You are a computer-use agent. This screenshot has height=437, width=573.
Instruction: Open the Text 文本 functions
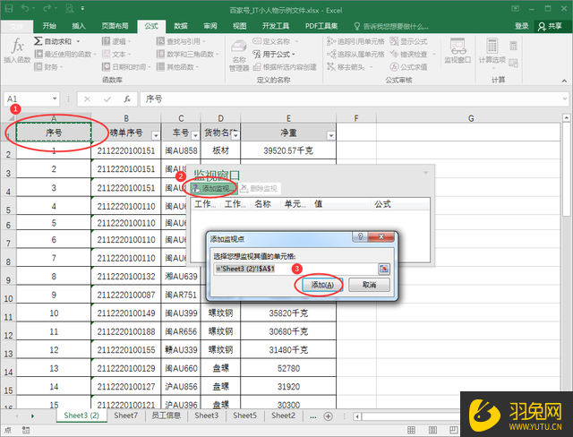point(116,54)
